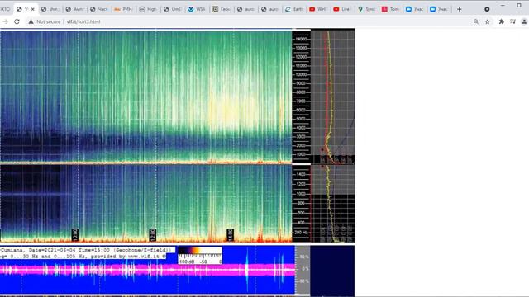Click the '200 Hz' label on lower scale
This screenshot has height=297, width=529.
pos(301,233)
